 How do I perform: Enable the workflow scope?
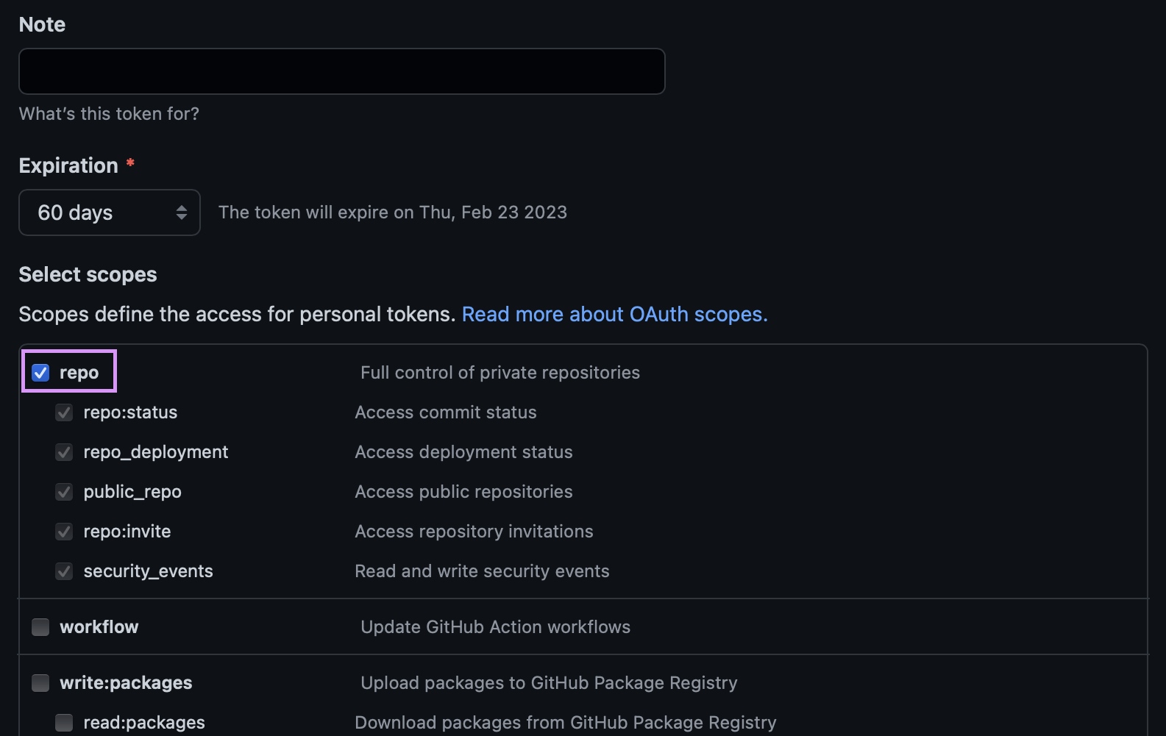coord(40,626)
